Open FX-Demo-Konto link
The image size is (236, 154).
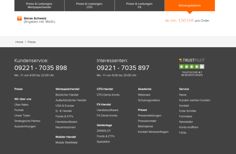click(x=107, y=115)
